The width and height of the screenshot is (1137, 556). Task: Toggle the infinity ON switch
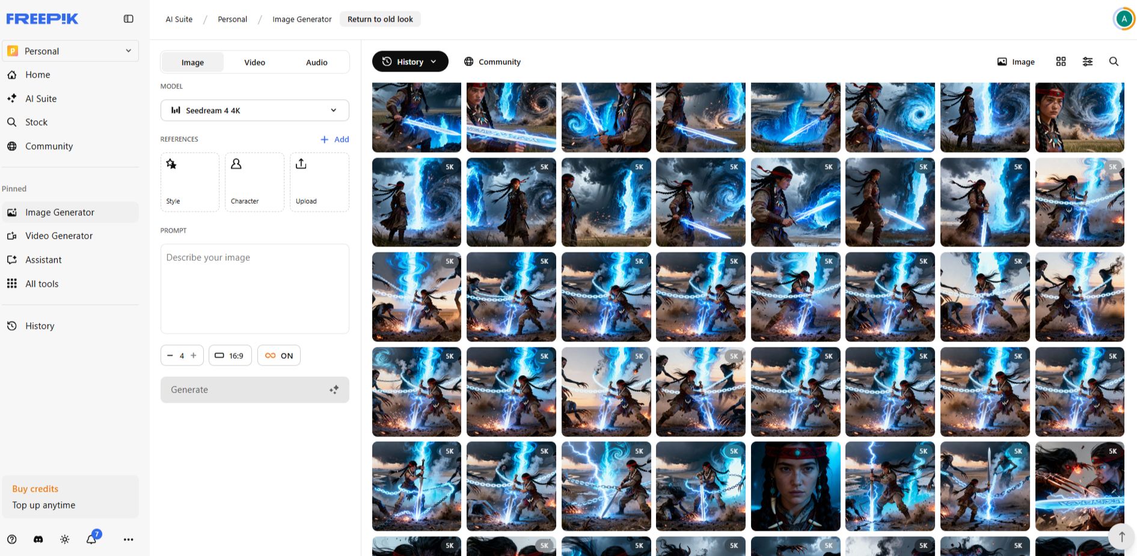279,355
